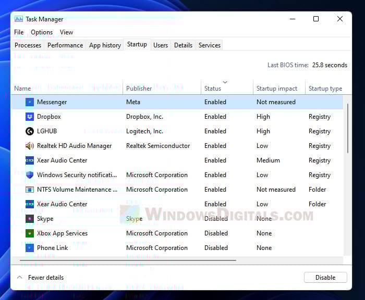
Task: Switch to the Performance tab
Action: (65, 45)
